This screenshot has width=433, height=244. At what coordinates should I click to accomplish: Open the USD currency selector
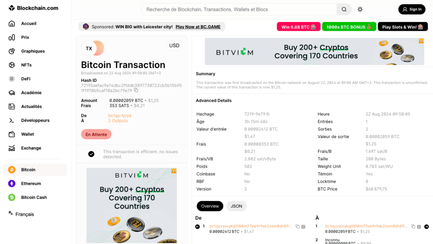pos(174,45)
